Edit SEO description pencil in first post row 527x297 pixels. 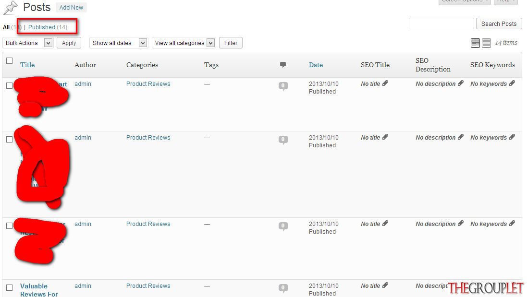[x=460, y=83]
